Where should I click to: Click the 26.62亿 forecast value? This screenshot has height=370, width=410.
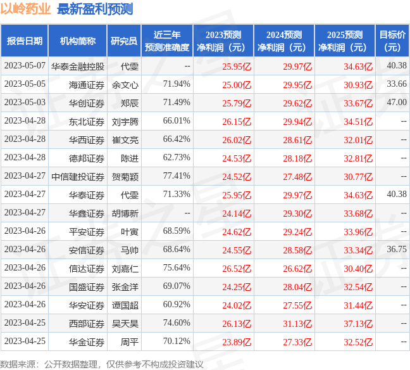pyautogui.click(x=297, y=269)
